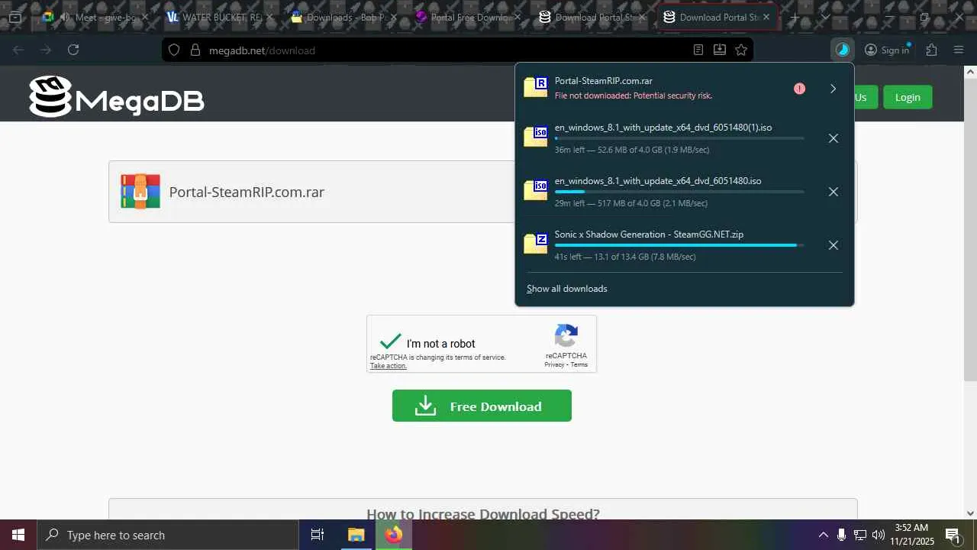Viewport: 977px width, 550px height.
Task: Close the active Download Portal tab
Action: [x=766, y=17]
